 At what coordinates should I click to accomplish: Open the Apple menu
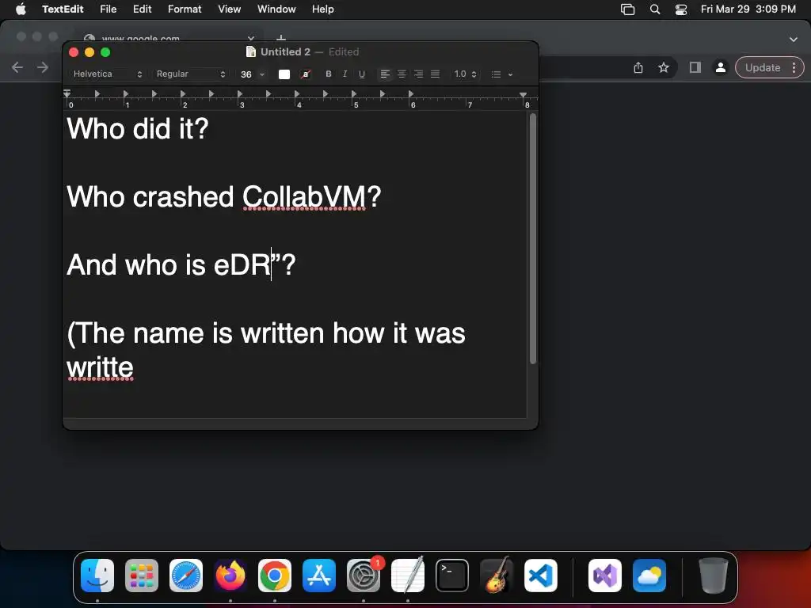pyautogui.click(x=21, y=9)
